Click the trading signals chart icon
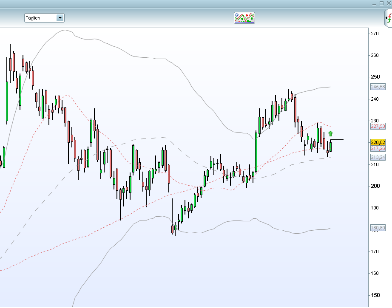Screen dimensions: 392x308 coord(244,18)
